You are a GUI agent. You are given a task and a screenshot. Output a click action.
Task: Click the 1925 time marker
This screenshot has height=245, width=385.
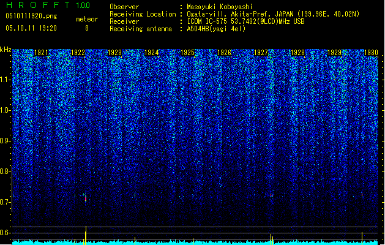[x=187, y=53]
